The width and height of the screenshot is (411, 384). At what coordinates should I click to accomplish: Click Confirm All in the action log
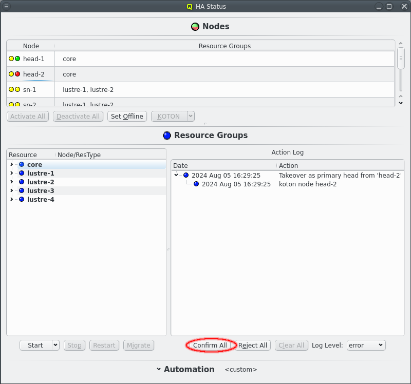[210, 345]
